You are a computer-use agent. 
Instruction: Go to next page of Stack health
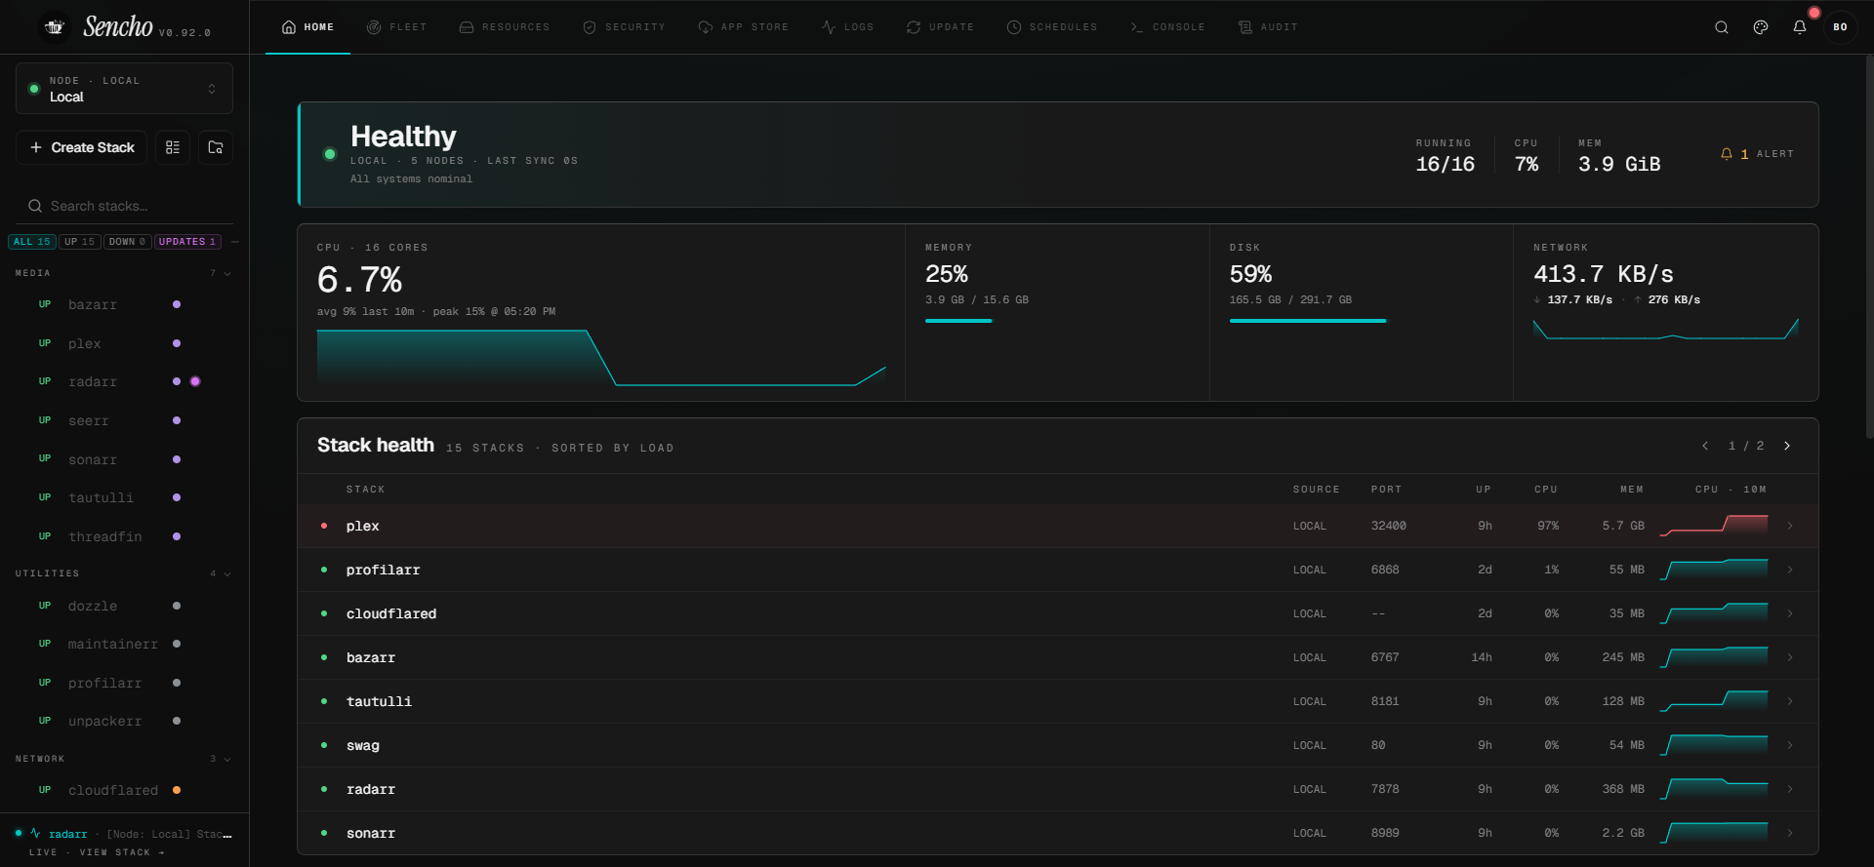[1787, 446]
